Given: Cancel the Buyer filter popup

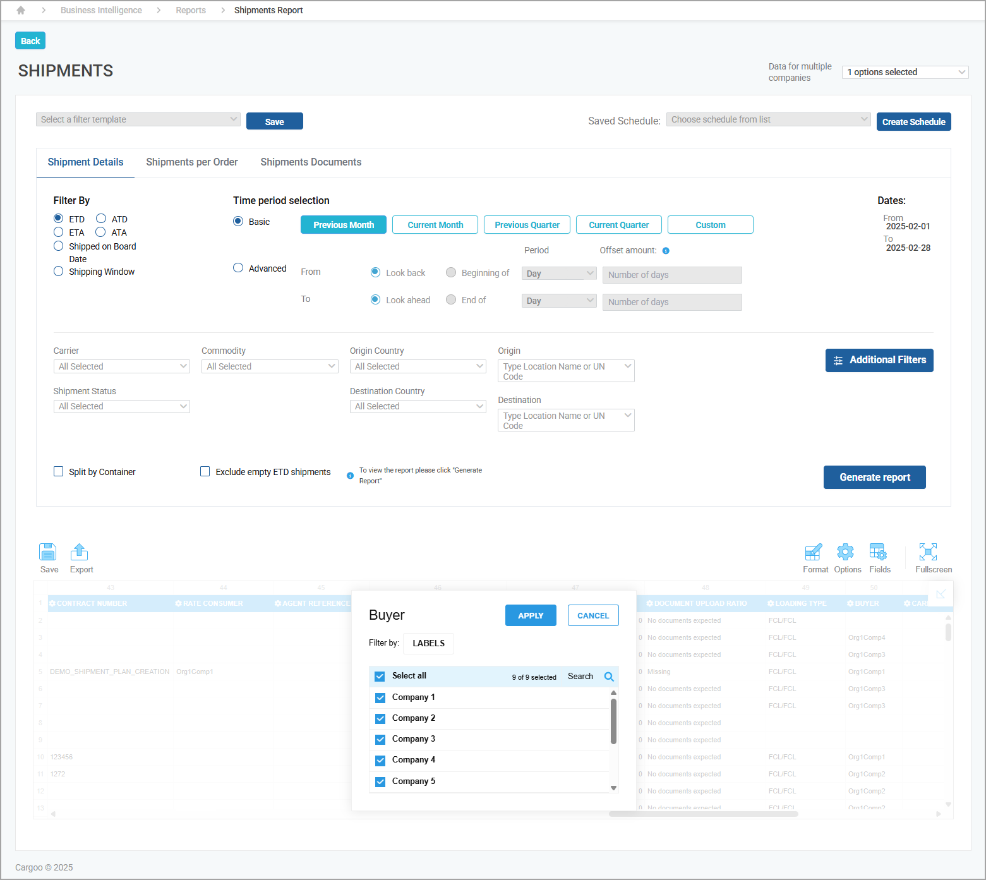Looking at the screenshot, I should [593, 615].
